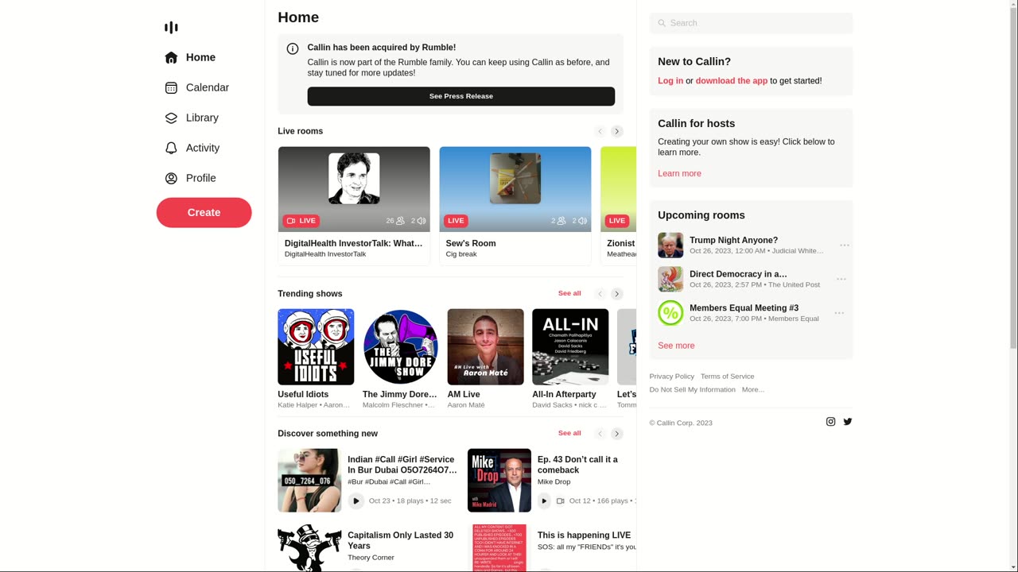Click the Members Equal percent avatar
The height and width of the screenshot is (572, 1018).
(670, 313)
